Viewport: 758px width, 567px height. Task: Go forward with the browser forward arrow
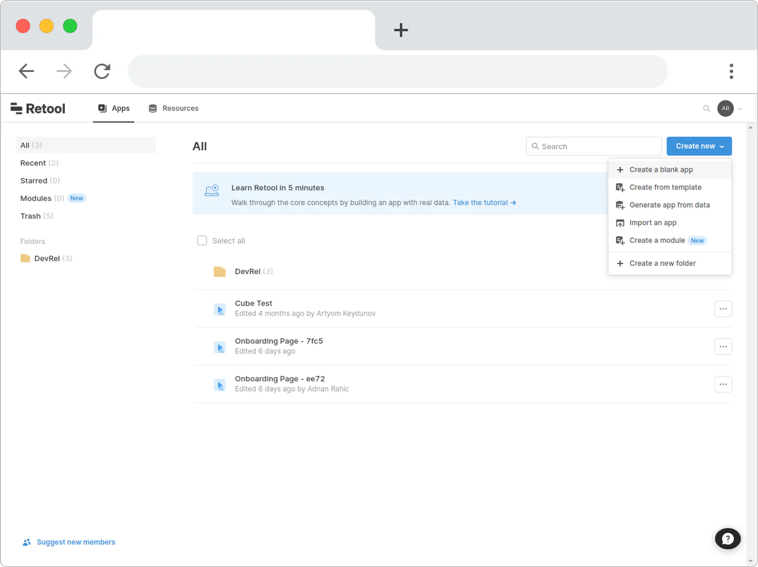click(x=64, y=71)
